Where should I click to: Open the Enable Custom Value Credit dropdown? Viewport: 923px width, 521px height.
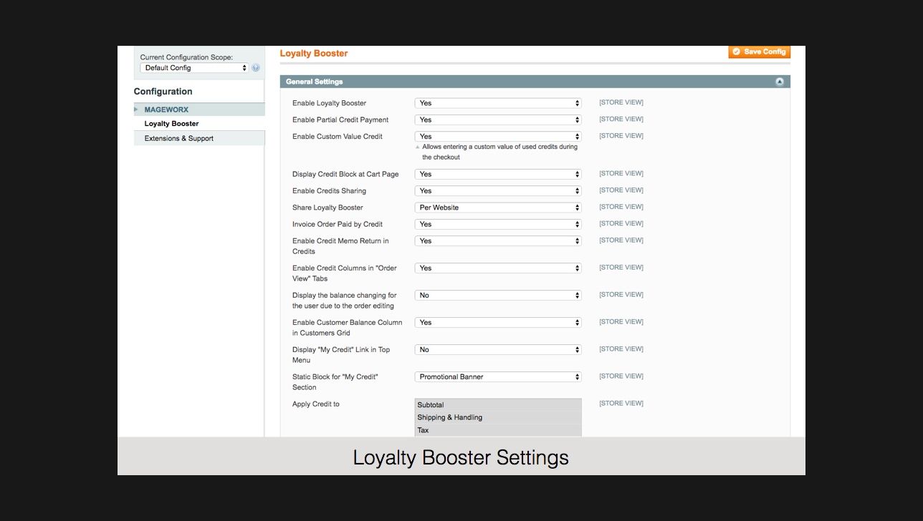click(498, 136)
